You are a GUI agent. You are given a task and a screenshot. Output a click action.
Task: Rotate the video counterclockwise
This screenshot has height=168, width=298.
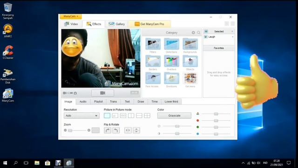116,130
